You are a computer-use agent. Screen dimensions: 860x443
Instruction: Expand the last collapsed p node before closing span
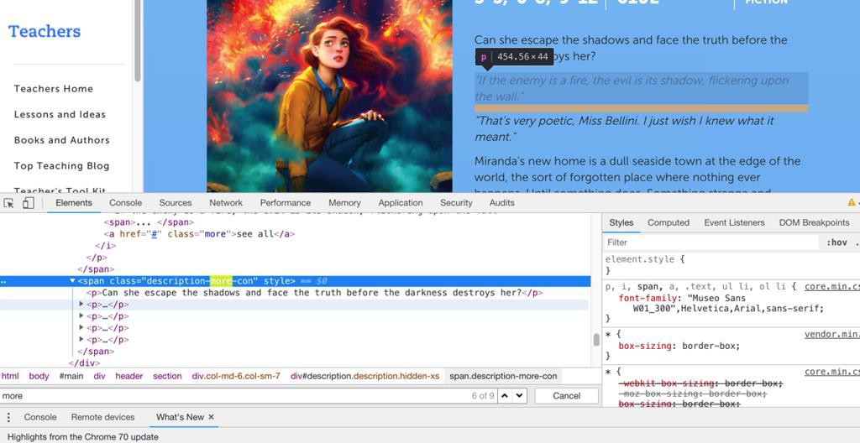click(81, 339)
